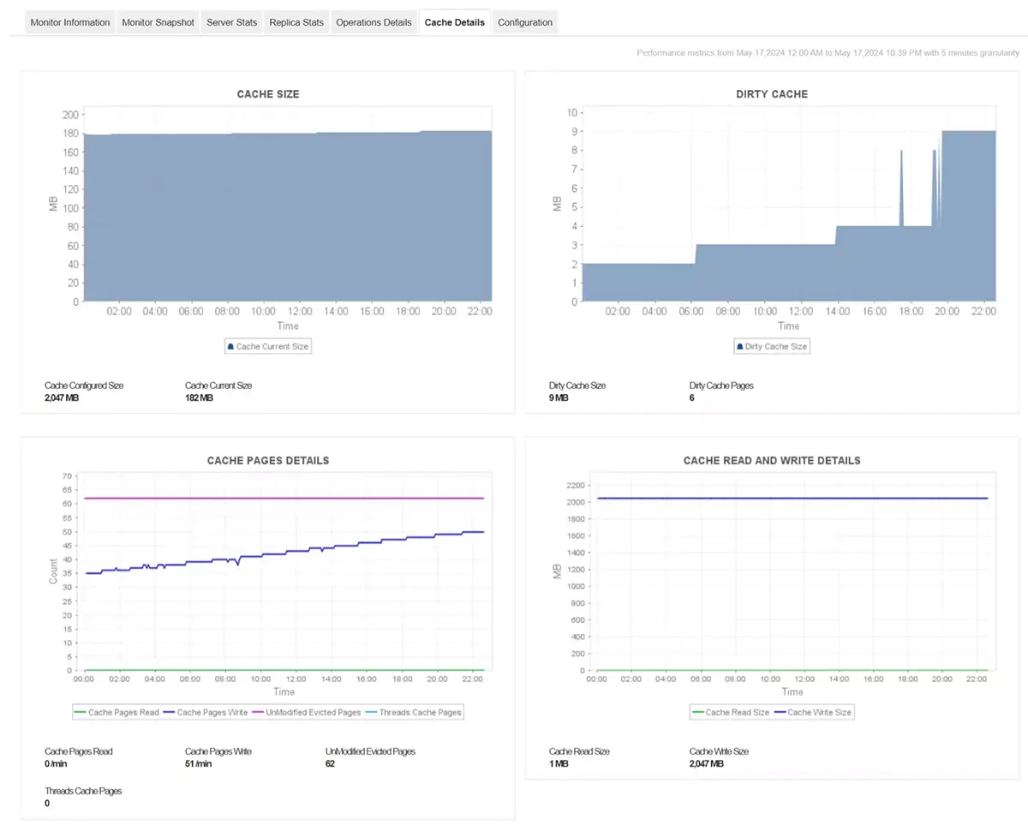
Task: Click the Dirty Cache Pages count value 6
Action: [x=691, y=398]
